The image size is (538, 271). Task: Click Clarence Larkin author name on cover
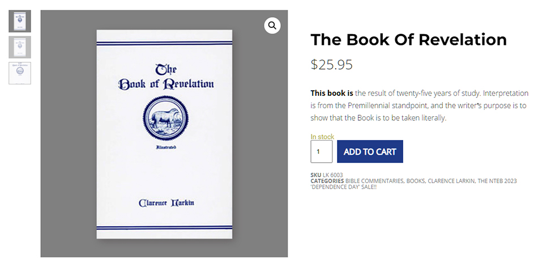pyautogui.click(x=166, y=202)
